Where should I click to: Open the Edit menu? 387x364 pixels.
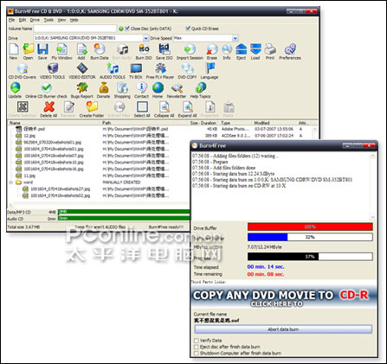click(x=23, y=20)
